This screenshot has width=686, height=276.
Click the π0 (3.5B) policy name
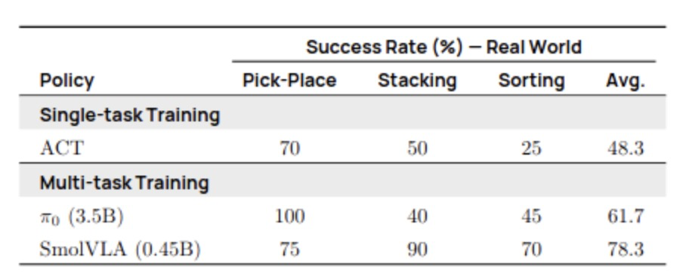pos(82,216)
